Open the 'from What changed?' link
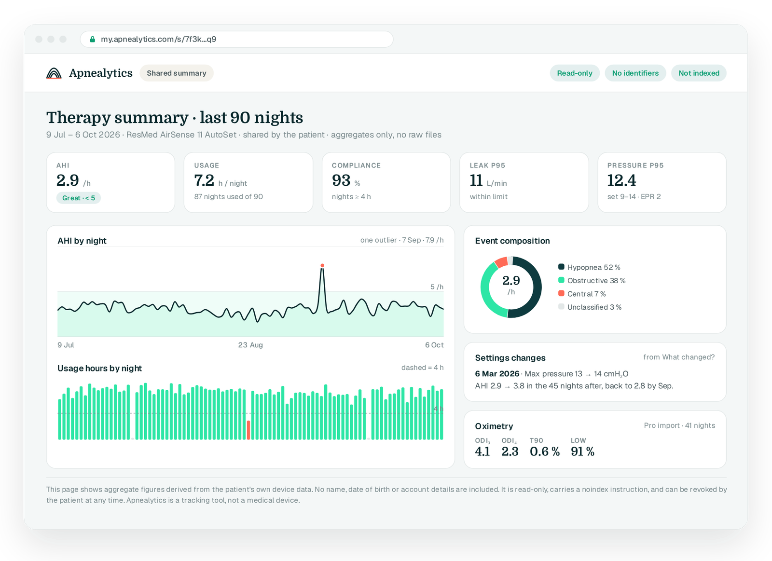Screen dimensions: 772x561 click(679, 357)
